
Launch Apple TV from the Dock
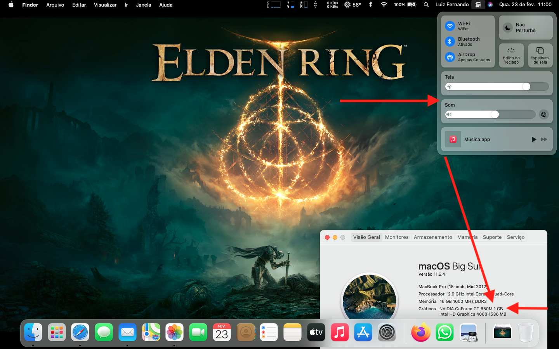[316, 332]
